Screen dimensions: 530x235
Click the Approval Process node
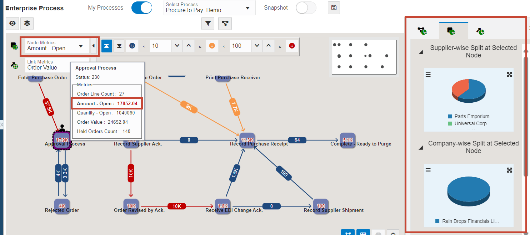point(62,140)
